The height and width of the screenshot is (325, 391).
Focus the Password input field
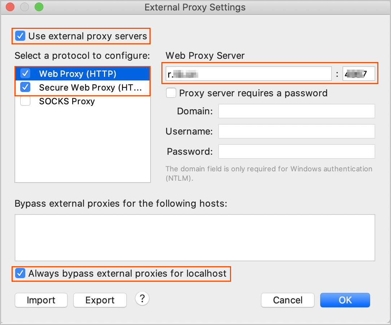click(x=296, y=151)
